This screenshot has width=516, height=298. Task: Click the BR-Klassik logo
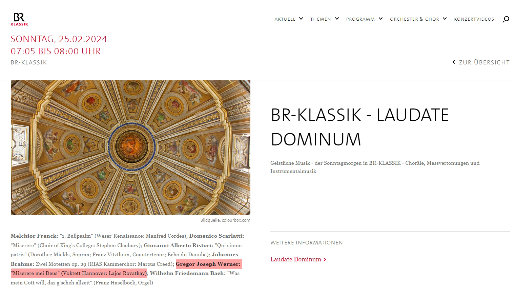point(19,19)
